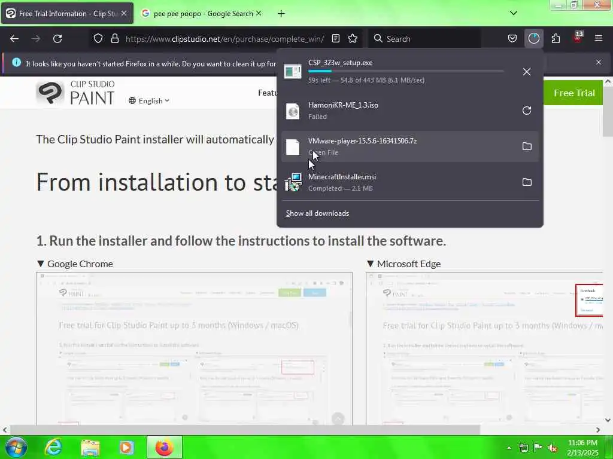The width and height of the screenshot is (613, 459).
Task: Click the HamoniKR-ME_1.3.iso file name
Action: 343,105
